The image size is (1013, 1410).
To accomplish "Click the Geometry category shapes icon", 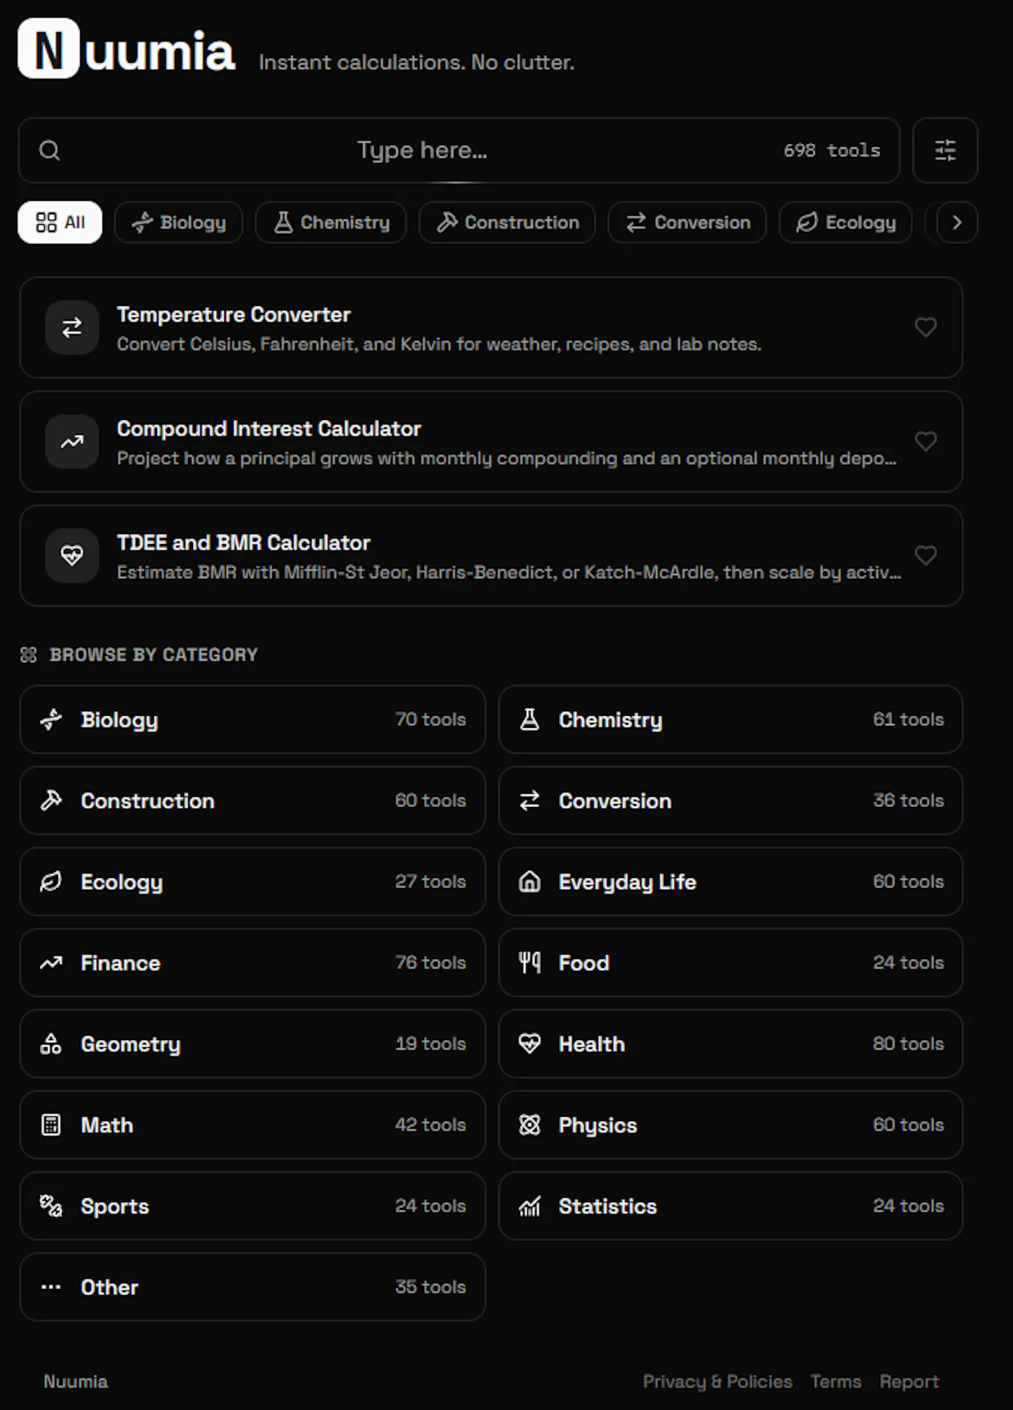I will tap(51, 1044).
